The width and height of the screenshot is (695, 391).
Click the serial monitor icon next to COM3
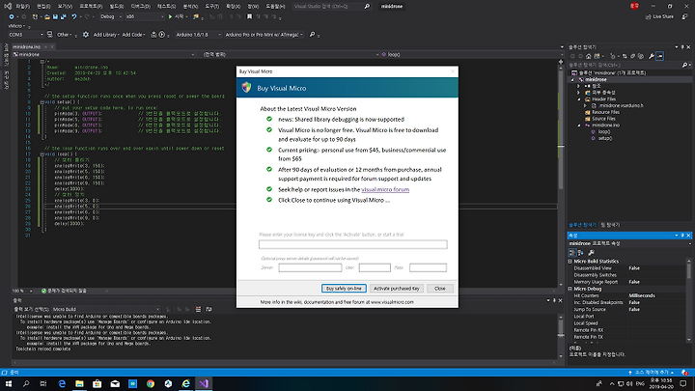tap(49, 34)
